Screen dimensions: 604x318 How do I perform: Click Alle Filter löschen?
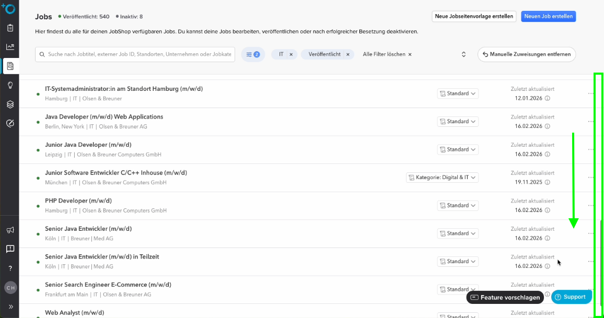click(x=387, y=54)
